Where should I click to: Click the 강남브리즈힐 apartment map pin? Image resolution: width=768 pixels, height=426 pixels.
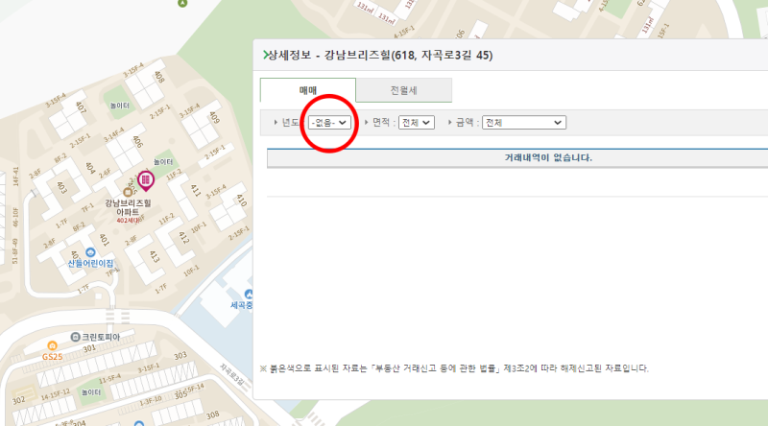click(x=146, y=180)
